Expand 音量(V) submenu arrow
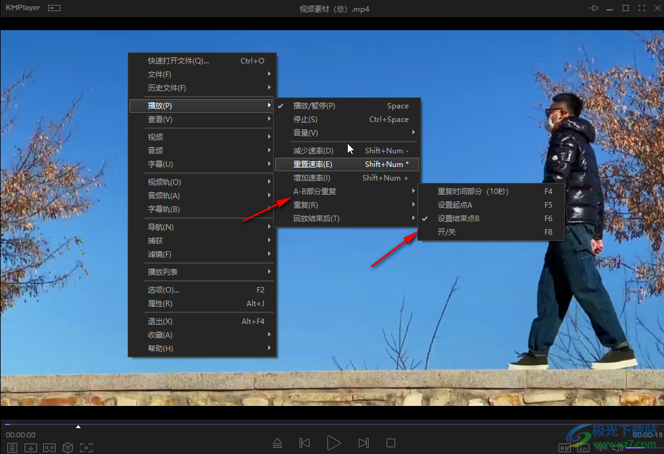This screenshot has width=664, height=454. click(413, 132)
